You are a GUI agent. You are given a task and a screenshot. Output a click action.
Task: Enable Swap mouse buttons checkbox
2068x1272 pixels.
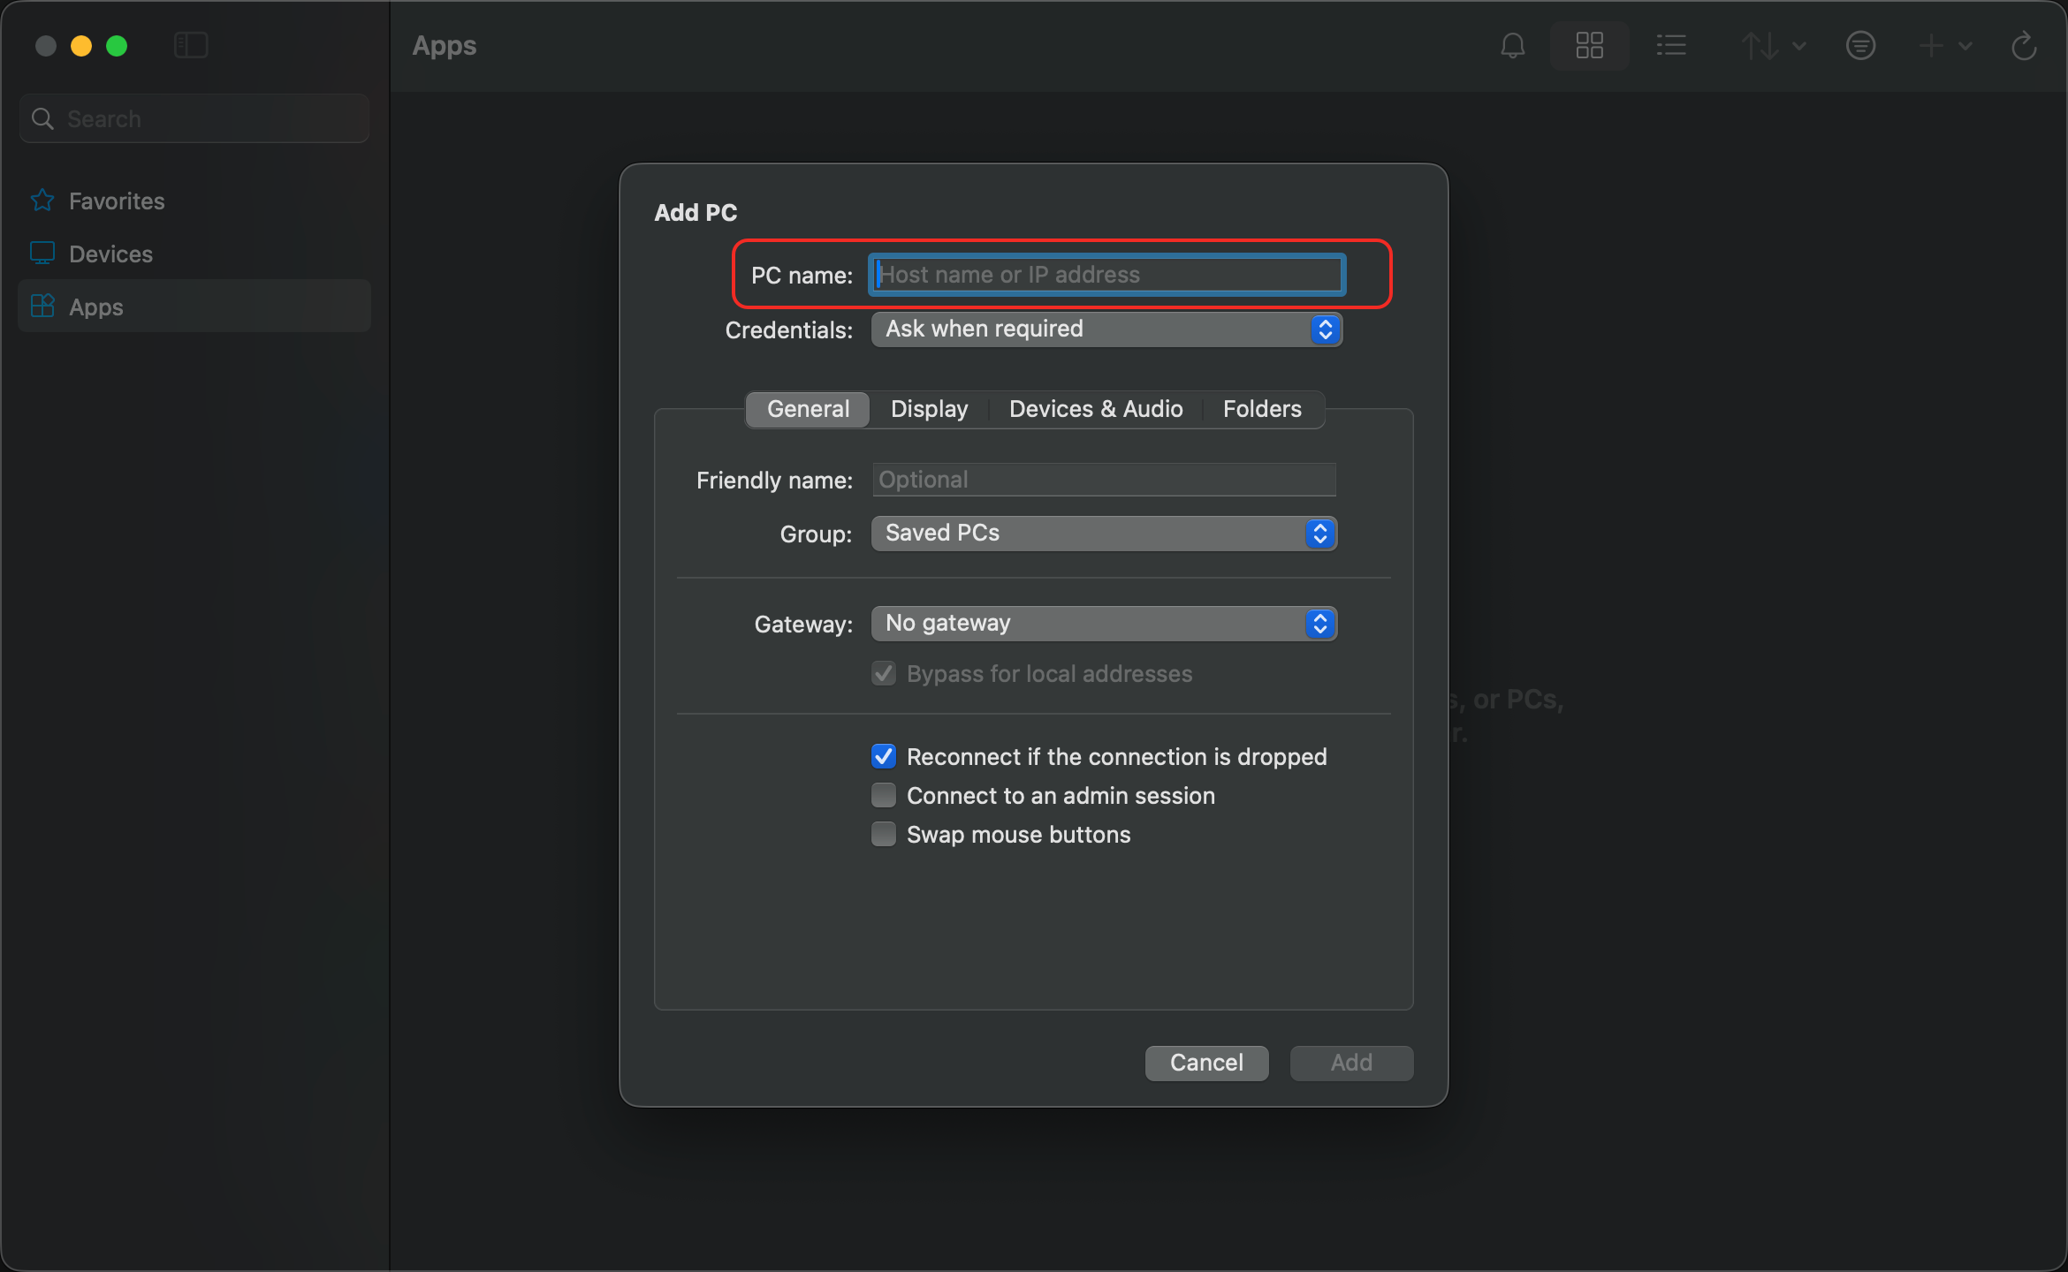[x=884, y=834]
